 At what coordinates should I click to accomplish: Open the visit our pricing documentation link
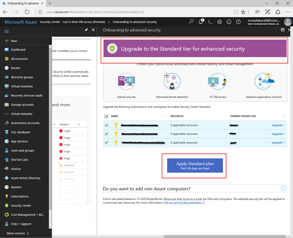(184, 202)
